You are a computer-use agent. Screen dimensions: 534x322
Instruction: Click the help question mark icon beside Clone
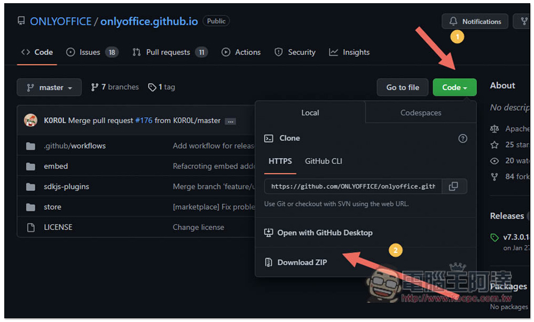462,139
